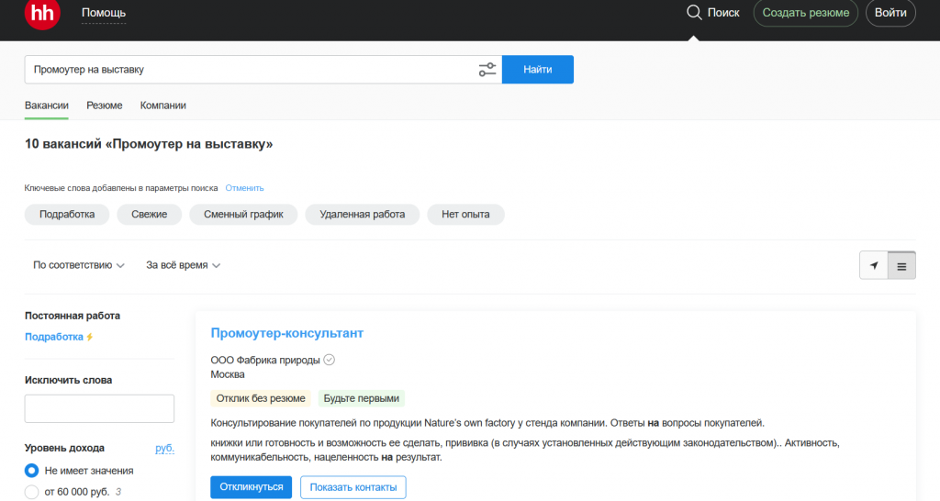Screen dimensions: 940x501
Task: Expand 'По соответствию' sort dropdown
Action: point(78,265)
